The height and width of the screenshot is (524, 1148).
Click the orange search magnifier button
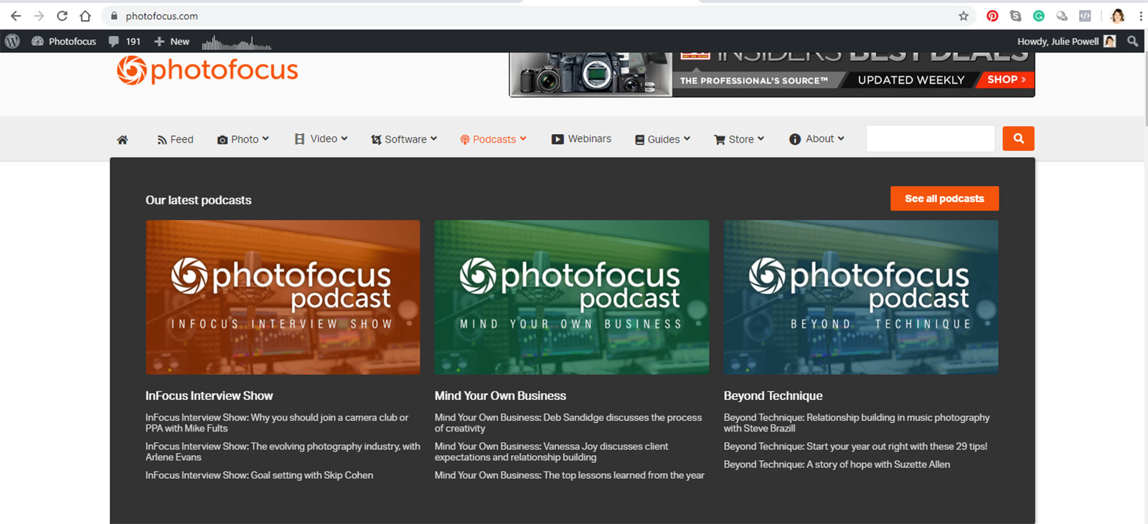pos(1018,139)
